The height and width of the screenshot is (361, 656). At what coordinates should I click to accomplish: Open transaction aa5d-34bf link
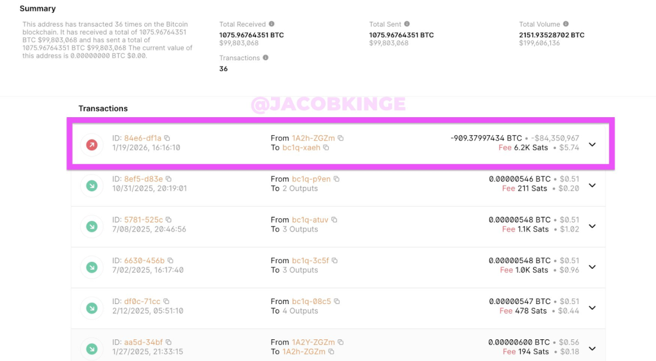click(143, 342)
